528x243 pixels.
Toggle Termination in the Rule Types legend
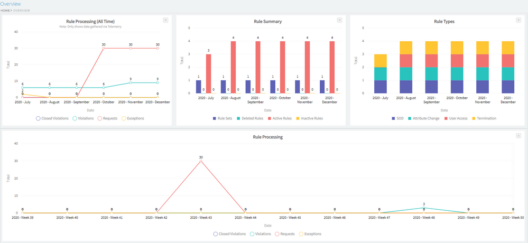(483, 118)
